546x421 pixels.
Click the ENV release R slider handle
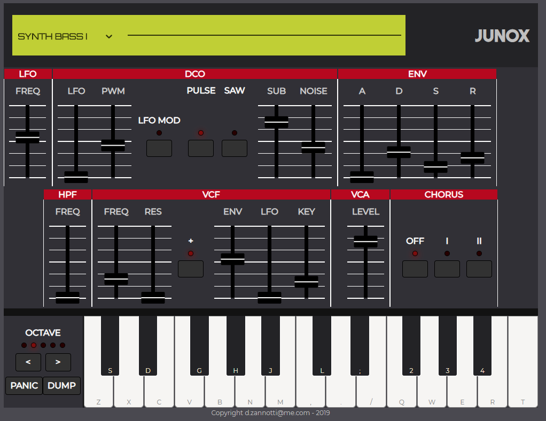[x=472, y=158]
